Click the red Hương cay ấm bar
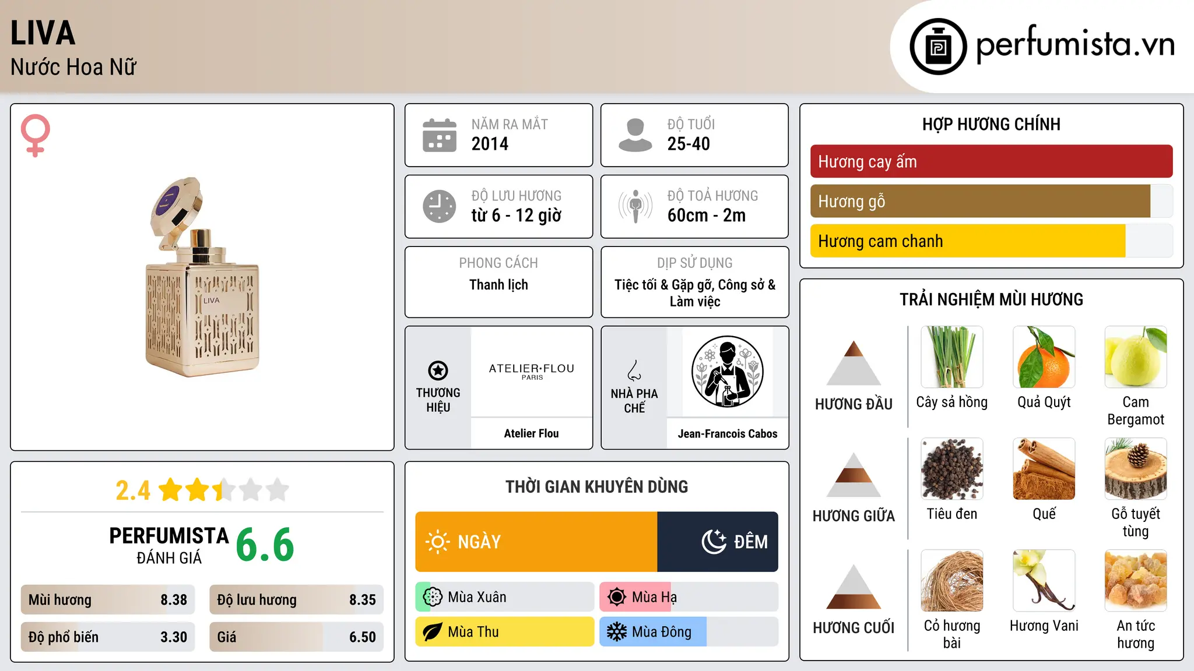Image resolution: width=1194 pixels, height=671 pixels. (992, 161)
